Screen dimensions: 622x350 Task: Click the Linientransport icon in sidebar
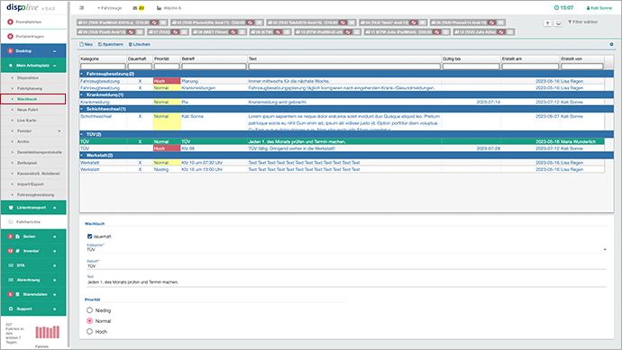click(x=11, y=208)
